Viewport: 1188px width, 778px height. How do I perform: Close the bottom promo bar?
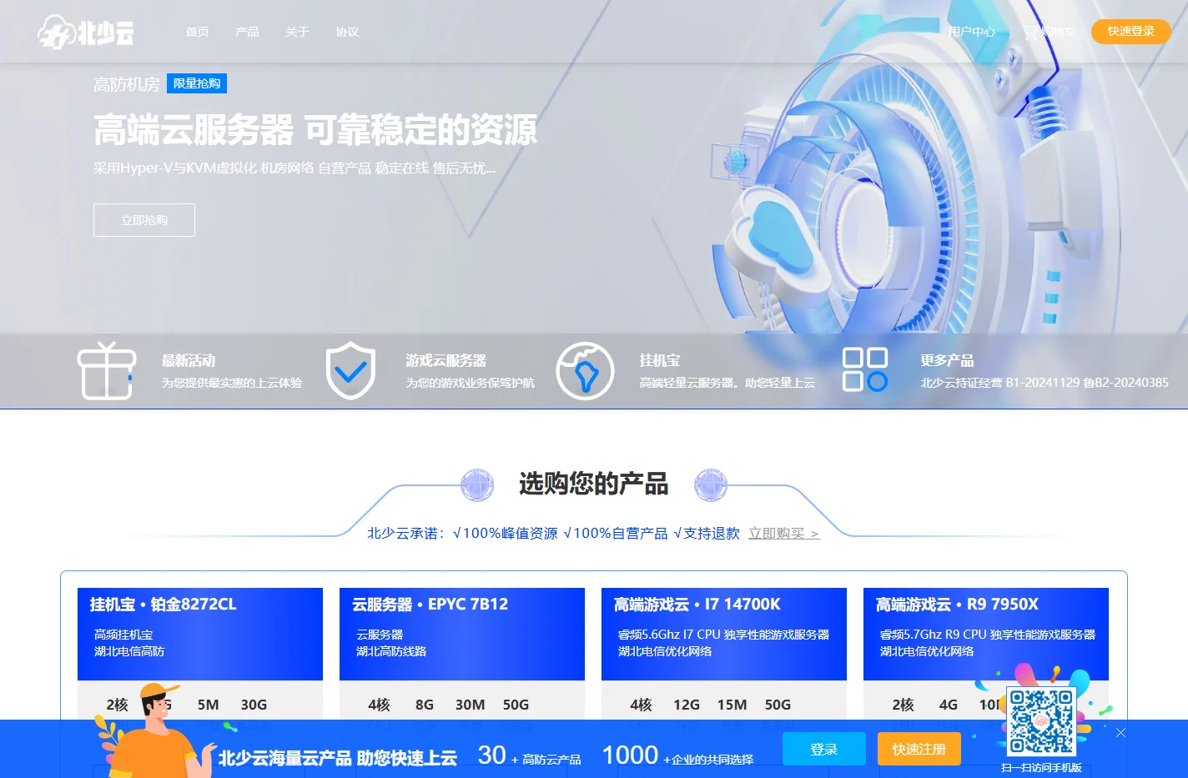click(1121, 732)
